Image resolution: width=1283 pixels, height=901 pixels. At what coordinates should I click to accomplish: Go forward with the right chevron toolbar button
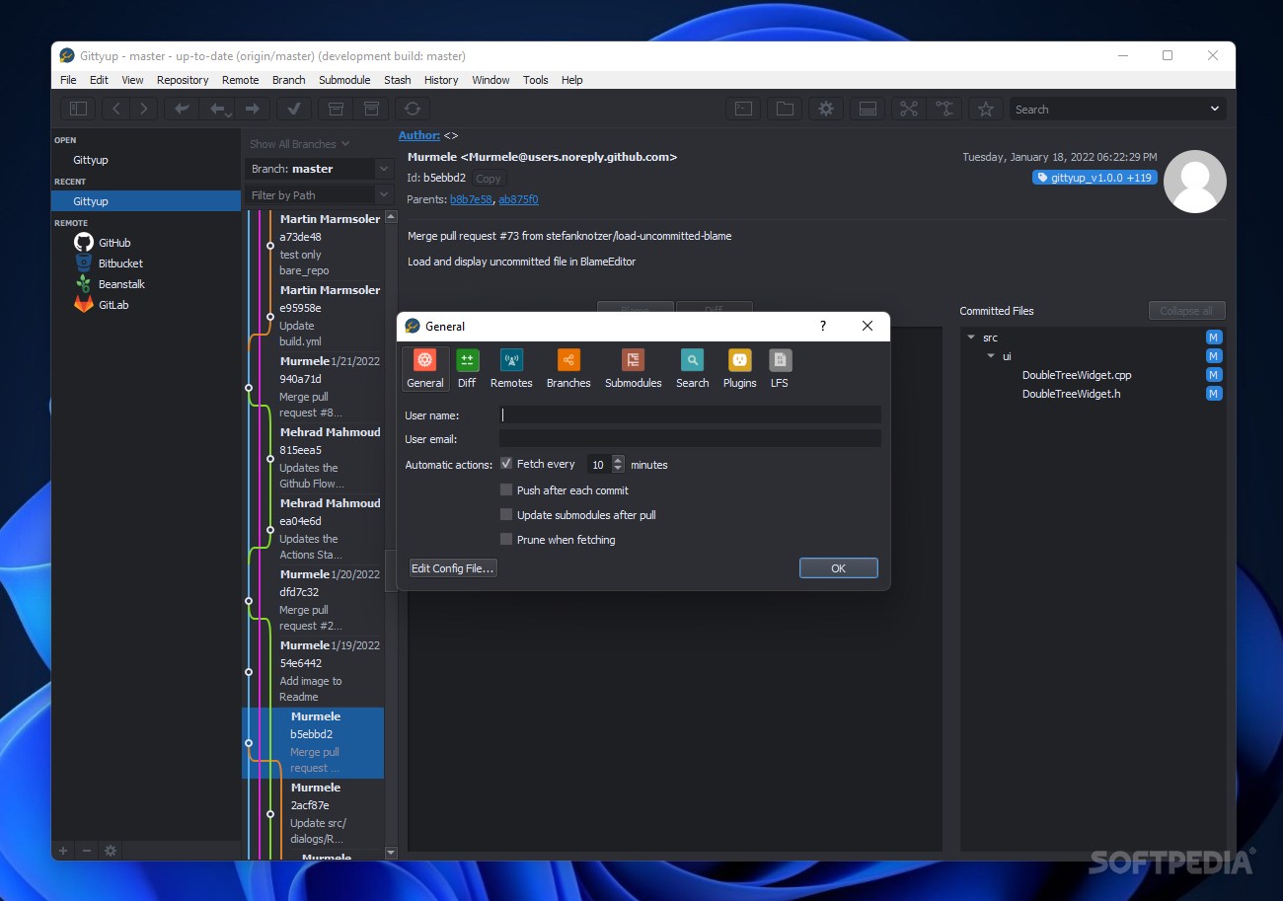(x=144, y=109)
